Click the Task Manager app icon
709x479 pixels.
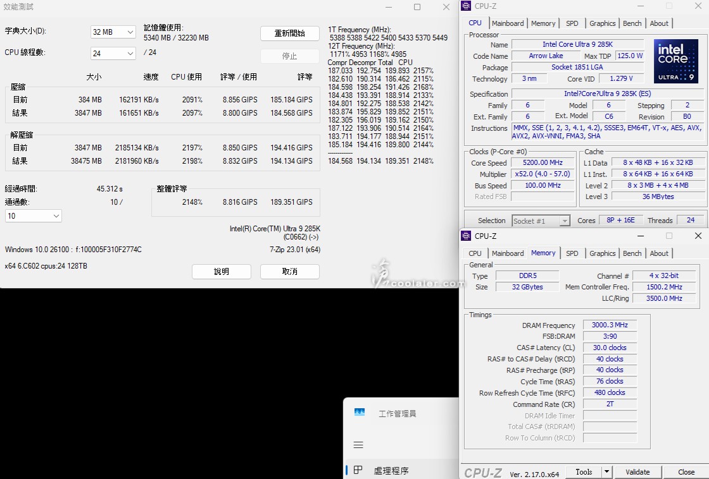pyautogui.click(x=360, y=413)
